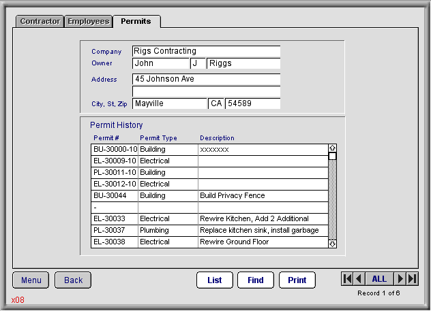The width and height of the screenshot is (431, 311).
Task: Select permit PL-30011-10
Action: point(115,172)
